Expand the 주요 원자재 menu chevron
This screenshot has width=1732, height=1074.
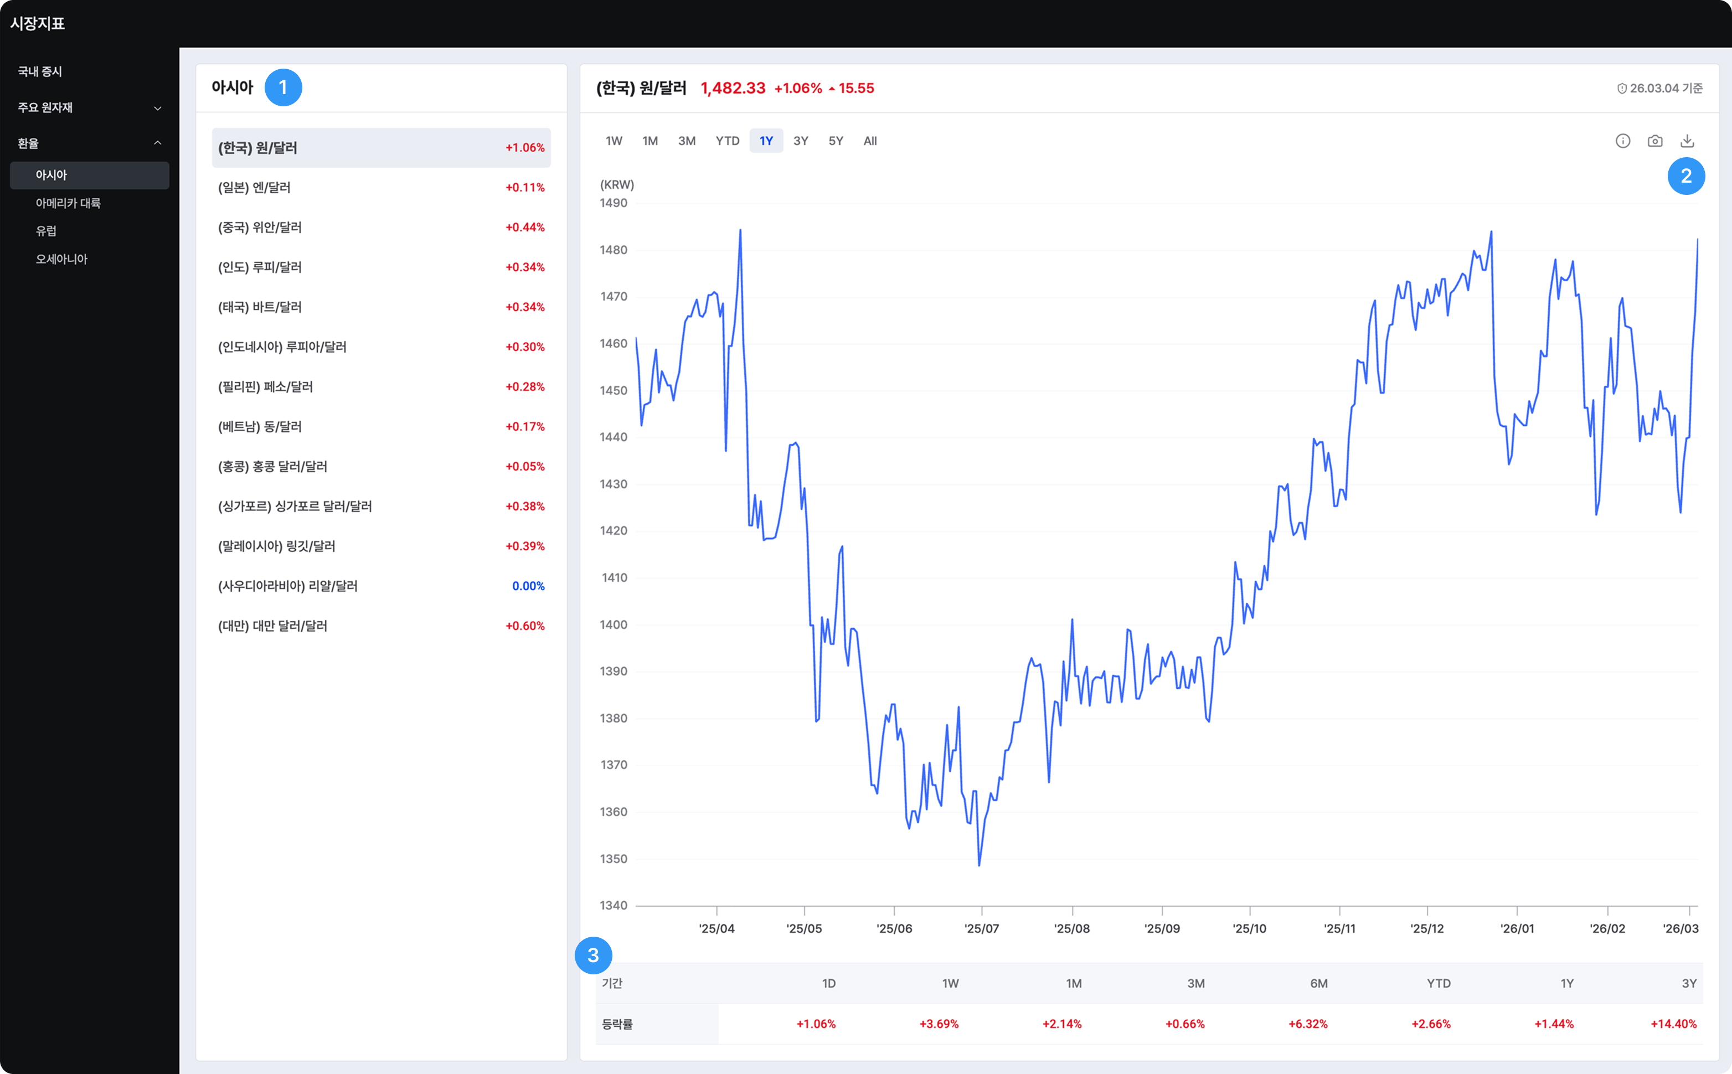(x=158, y=108)
